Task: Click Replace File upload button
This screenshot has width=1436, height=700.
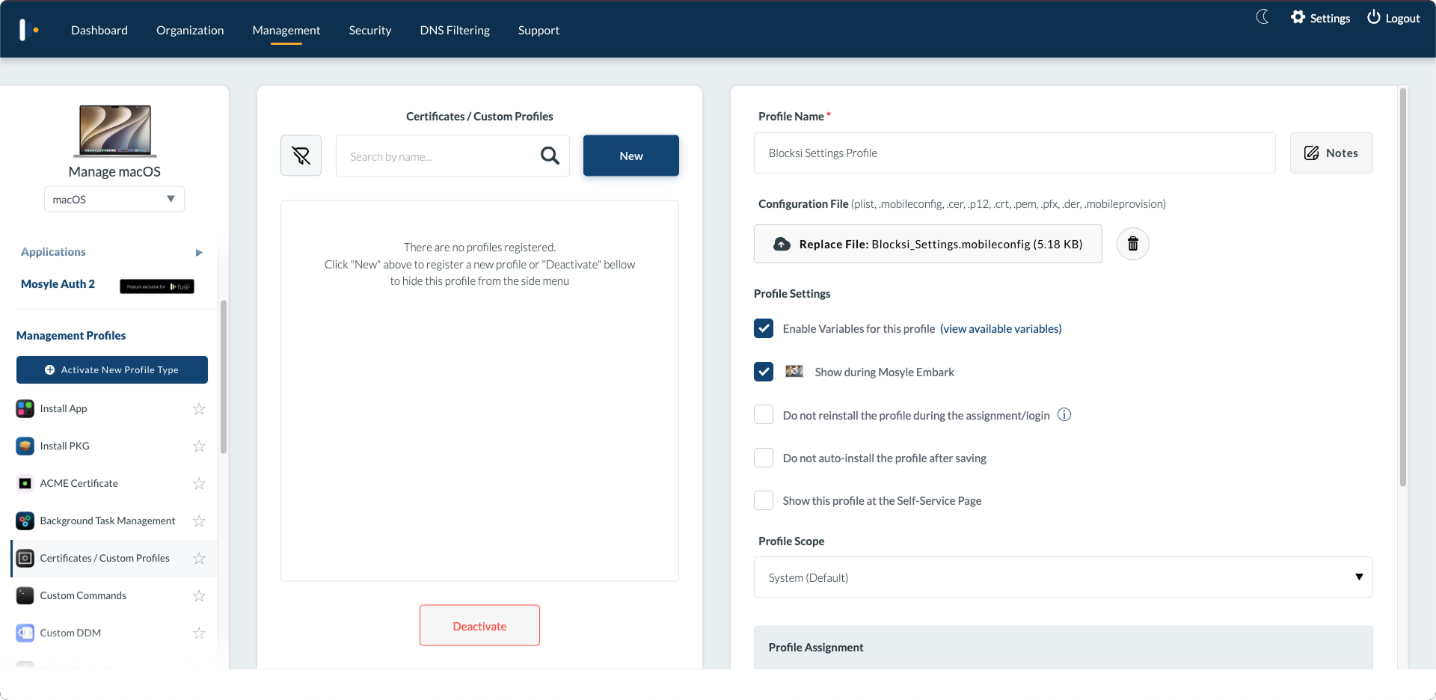Action: pos(927,244)
